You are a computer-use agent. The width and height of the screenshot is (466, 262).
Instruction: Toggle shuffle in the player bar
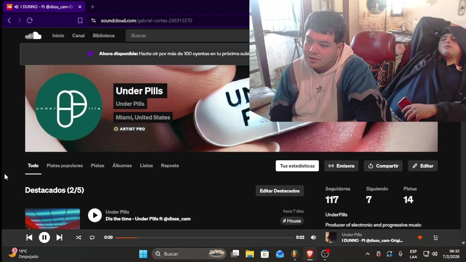pyautogui.click(x=78, y=238)
